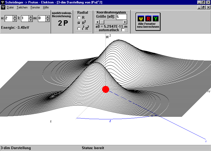The height and width of the screenshot is (151, 211).
Task: Open the Datei menu
Action: 10,7
